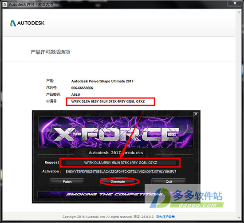
Task: Select product name Autodesk PowerShape Ultimate 2017
Action: tap(102, 81)
